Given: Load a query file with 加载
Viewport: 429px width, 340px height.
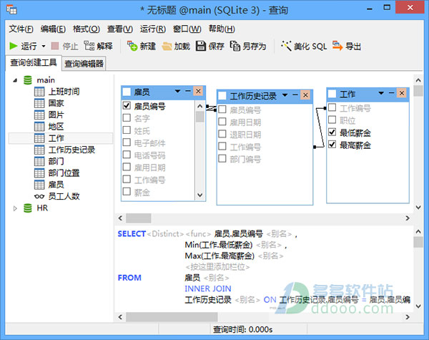Looking at the screenshot, I should [176, 46].
